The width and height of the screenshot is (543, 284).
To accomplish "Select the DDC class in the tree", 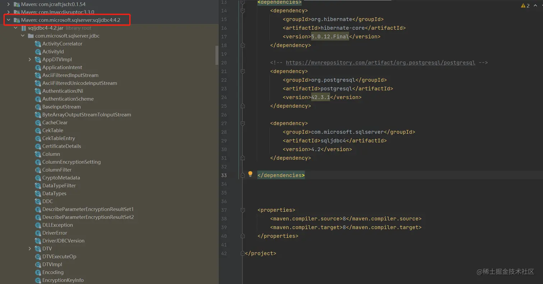I will pos(47,202).
